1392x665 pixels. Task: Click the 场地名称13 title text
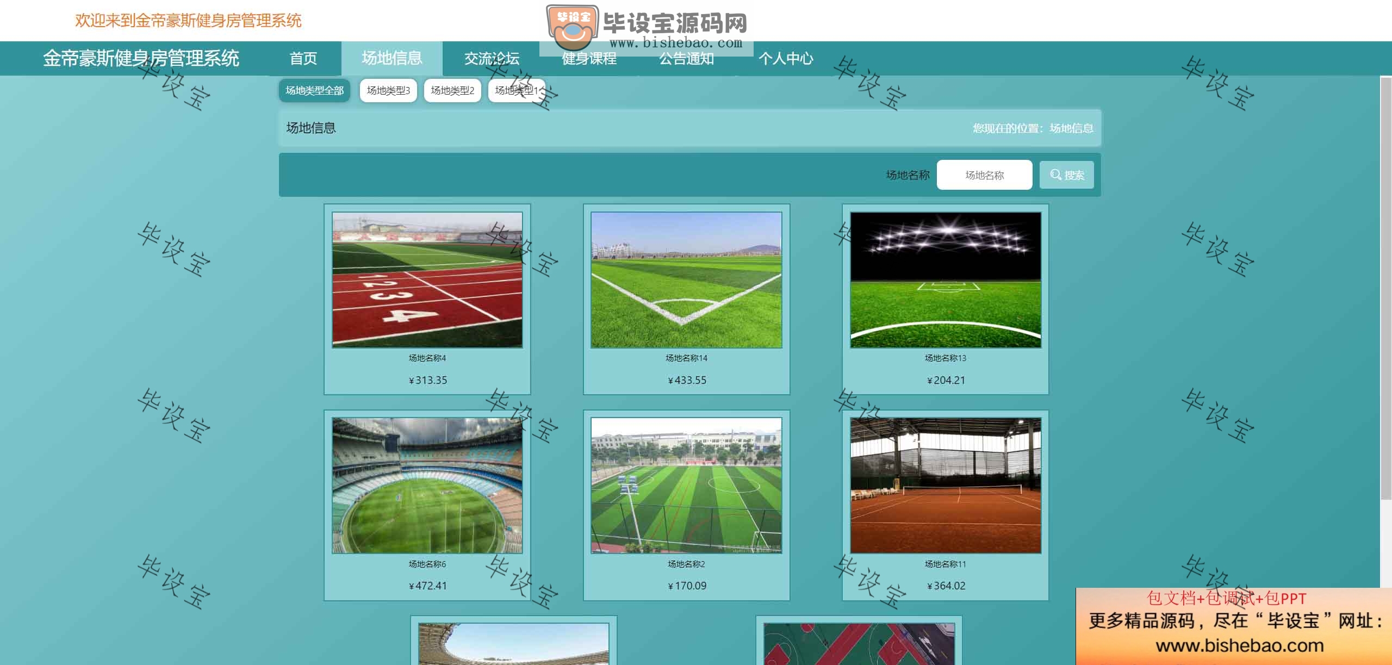pyautogui.click(x=946, y=358)
